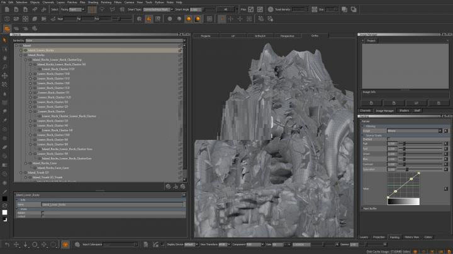The image size is (453, 254).
Task: Toggle the Enabled checkbox under Source Grade
Action: click(389, 139)
